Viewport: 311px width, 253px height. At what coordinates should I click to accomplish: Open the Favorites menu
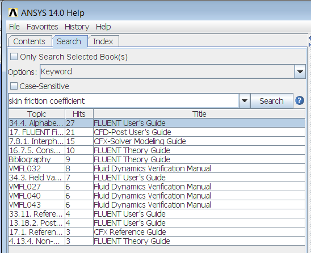(43, 27)
